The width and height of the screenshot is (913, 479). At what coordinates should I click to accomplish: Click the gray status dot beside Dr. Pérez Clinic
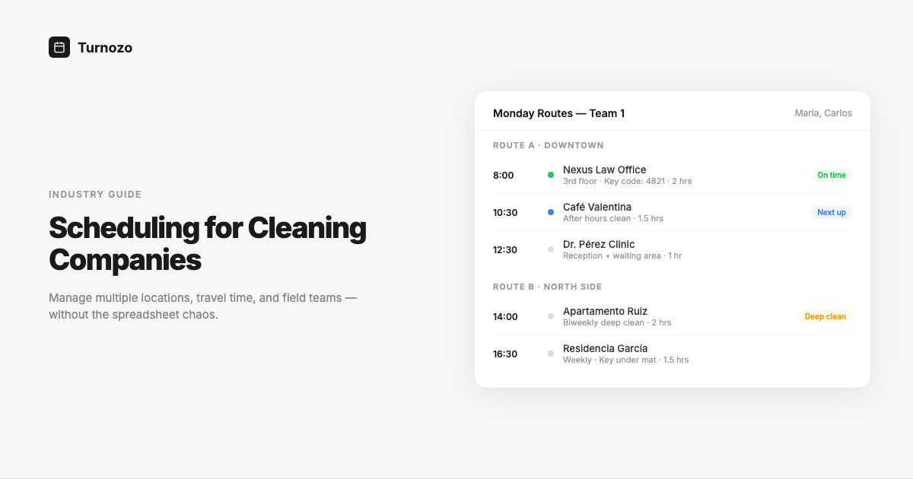point(550,249)
